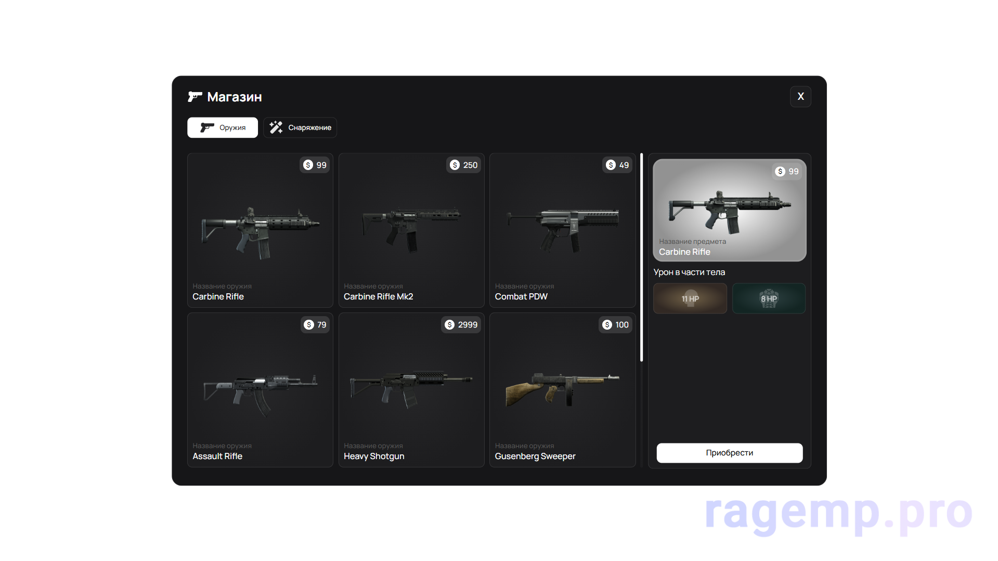Click the 100 price badge on Gusenberg Sweeper
The image size is (998, 561).
616,325
